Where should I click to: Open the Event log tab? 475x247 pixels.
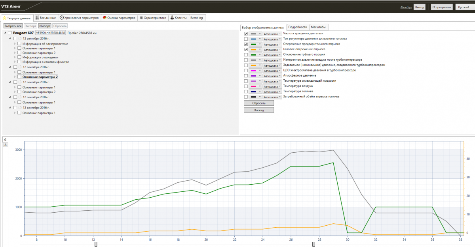point(197,18)
